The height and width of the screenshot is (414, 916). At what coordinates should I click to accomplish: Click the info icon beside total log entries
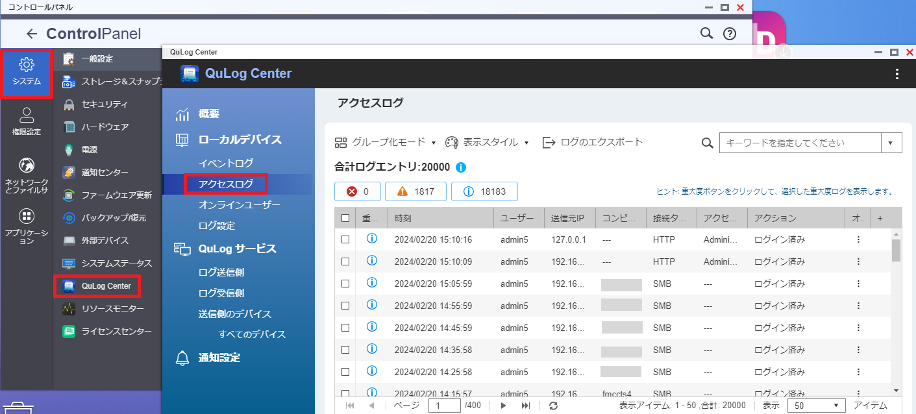tap(461, 167)
